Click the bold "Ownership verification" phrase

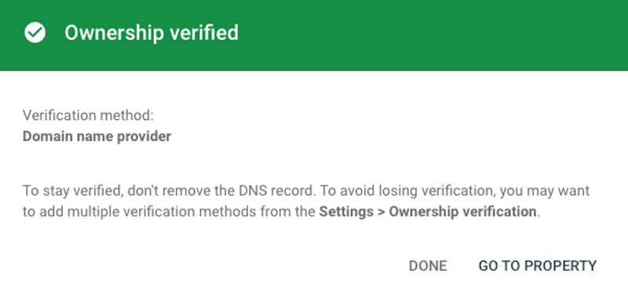point(462,212)
